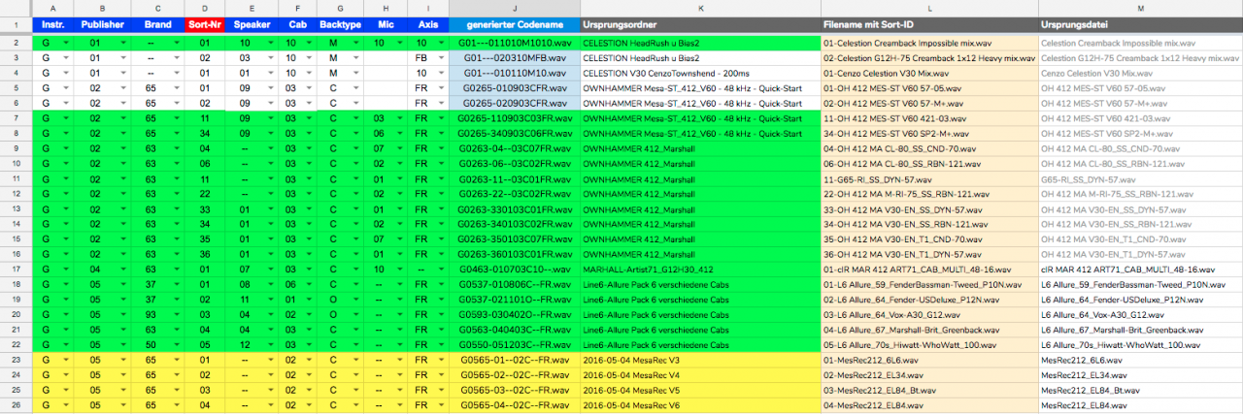
Task: Click the Filename mit Sort-ID header cell
Action: point(928,24)
